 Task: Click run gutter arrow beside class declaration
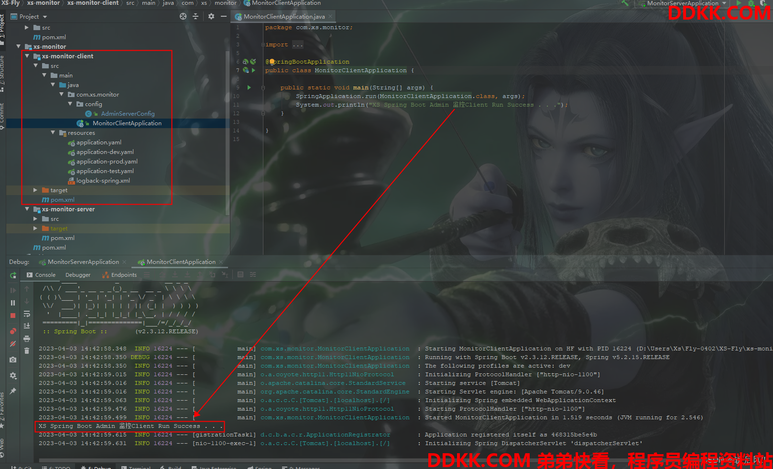coord(254,70)
